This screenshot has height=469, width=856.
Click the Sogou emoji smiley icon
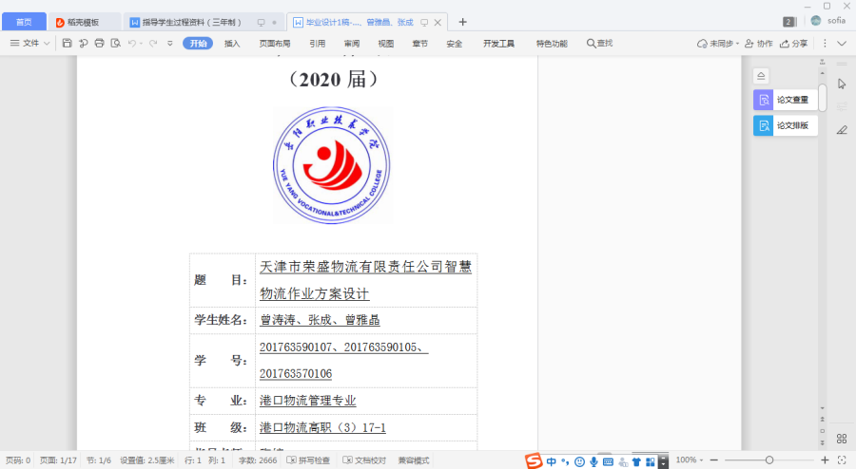point(579,462)
